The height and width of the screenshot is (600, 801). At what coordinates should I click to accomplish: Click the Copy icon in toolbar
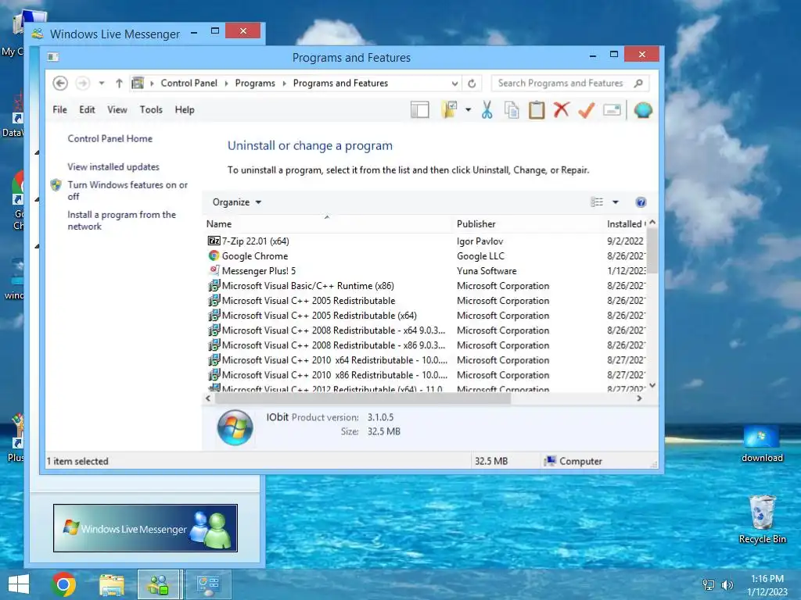[x=512, y=109]
